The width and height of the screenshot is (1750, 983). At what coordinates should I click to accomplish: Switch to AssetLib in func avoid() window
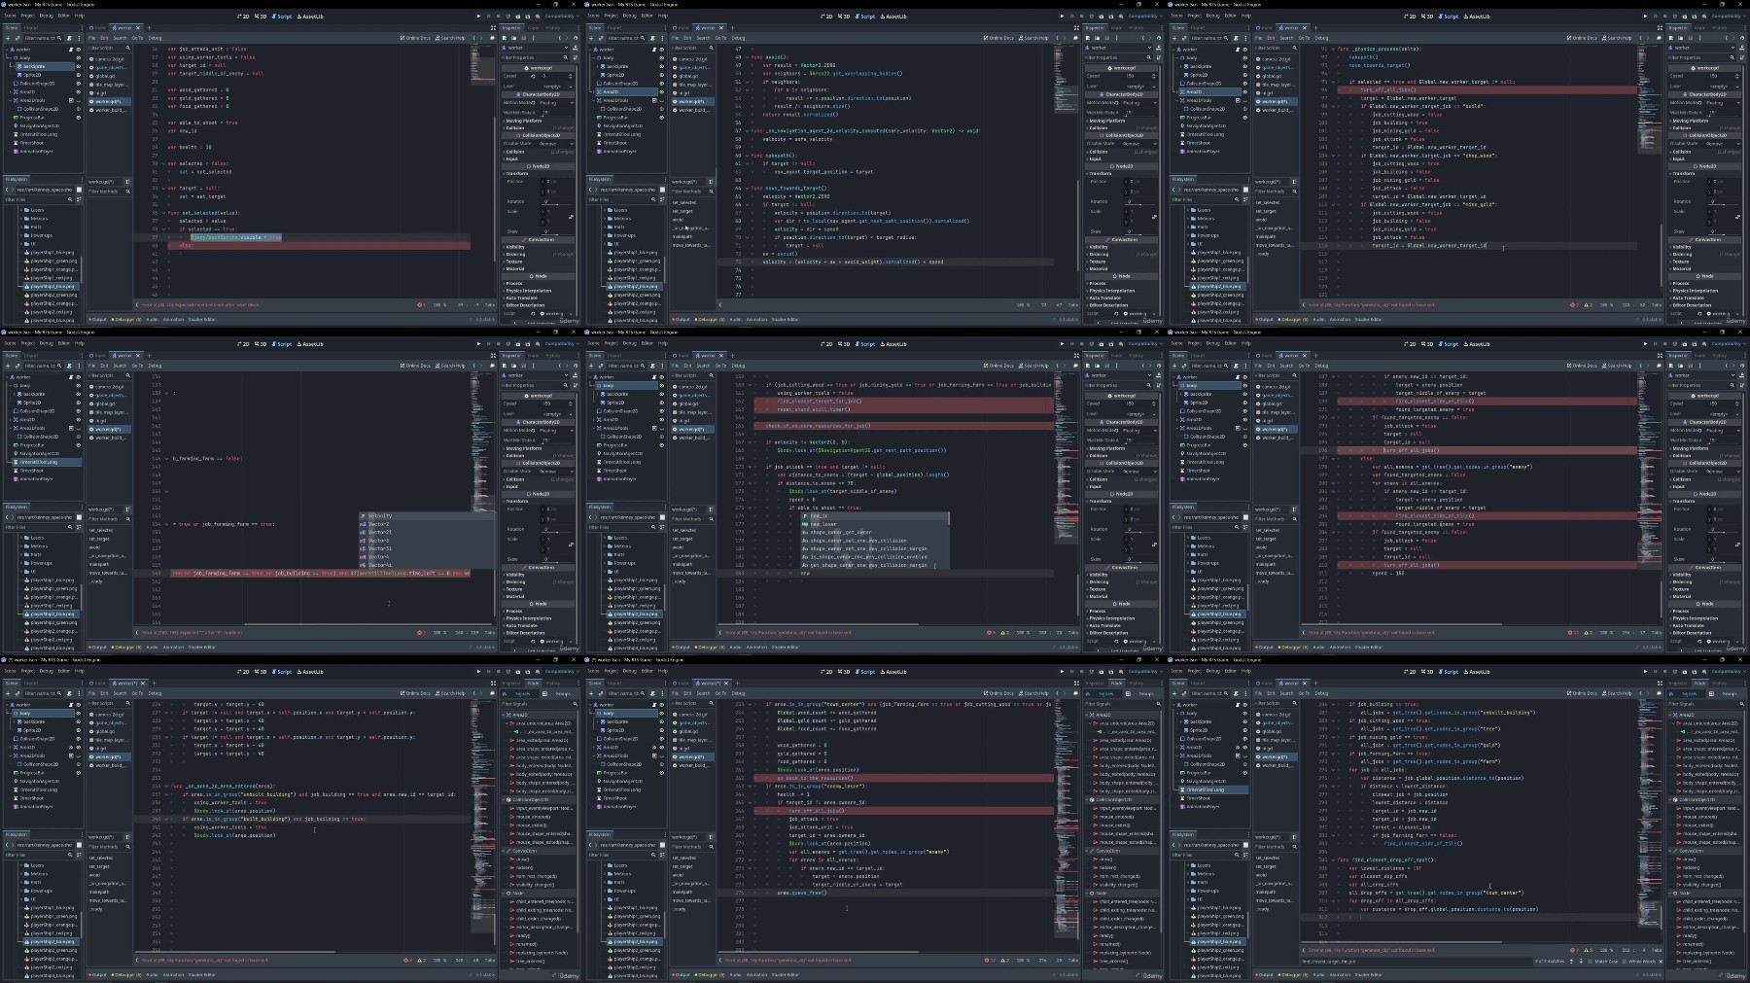tap(894, 17)
